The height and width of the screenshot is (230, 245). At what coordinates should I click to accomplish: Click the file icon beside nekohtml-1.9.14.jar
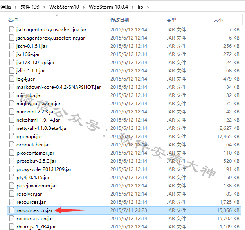click(12, 120)
